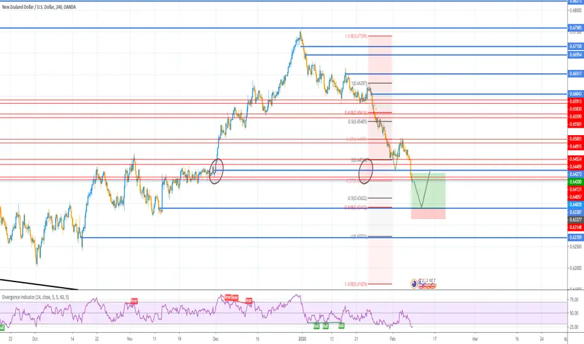Viewport: 584px width, 344px height.
Task: Select the black ellipse drawing near late January
Action: [366, 171]
